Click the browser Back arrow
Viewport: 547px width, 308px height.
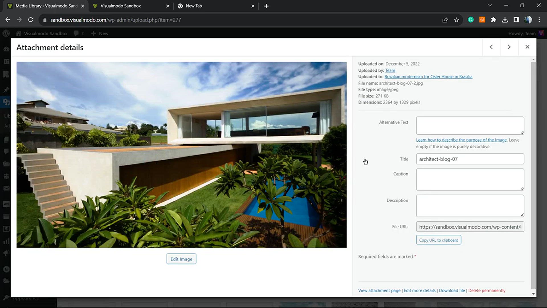tap(8, 20)
